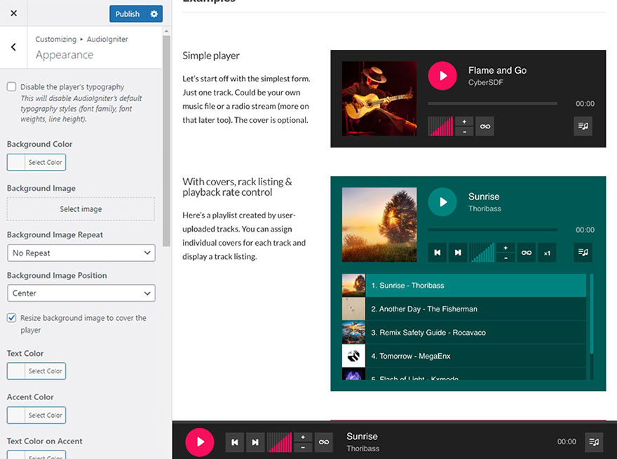The image size is (617, 459).
Task: Click the Sunrise title in footer player
Action: click(x=362, y=437)
